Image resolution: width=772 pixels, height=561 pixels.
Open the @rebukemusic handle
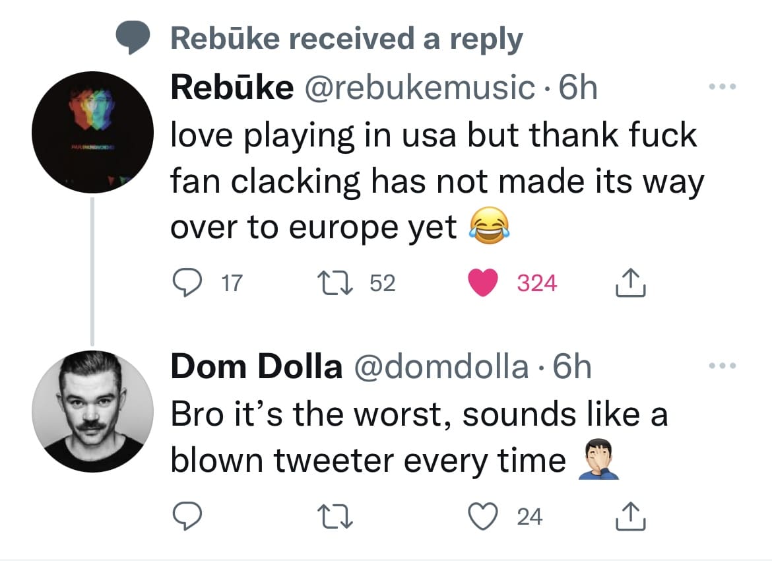419,88
